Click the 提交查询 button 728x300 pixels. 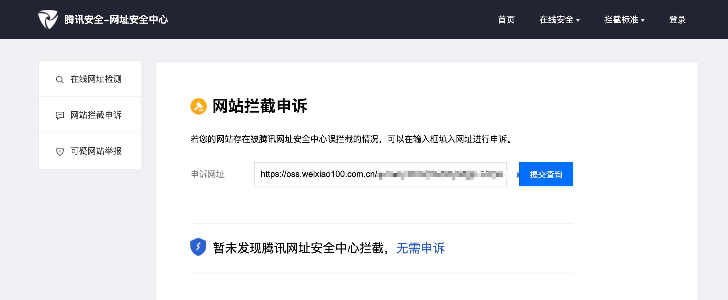coord(546,174)
